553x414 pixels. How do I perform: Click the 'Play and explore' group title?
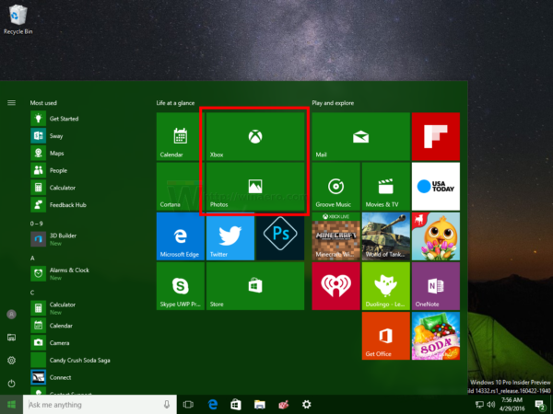pos(333,103)
